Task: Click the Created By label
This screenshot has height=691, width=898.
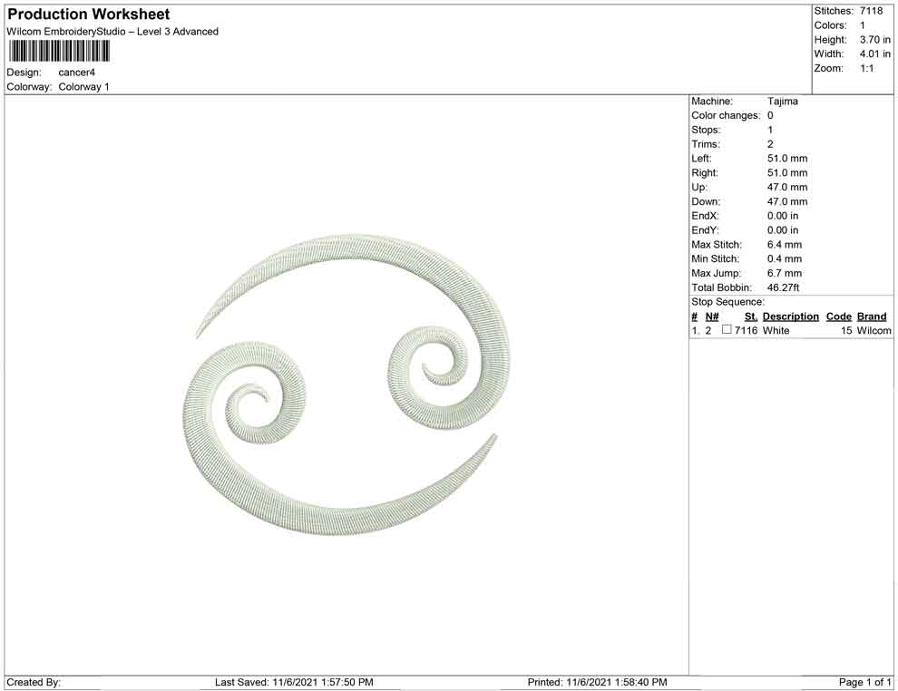Action: coord(34,682)
